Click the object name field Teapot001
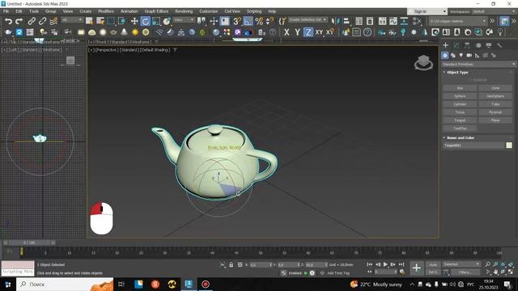518x291 pixels. tap(473, 145)
